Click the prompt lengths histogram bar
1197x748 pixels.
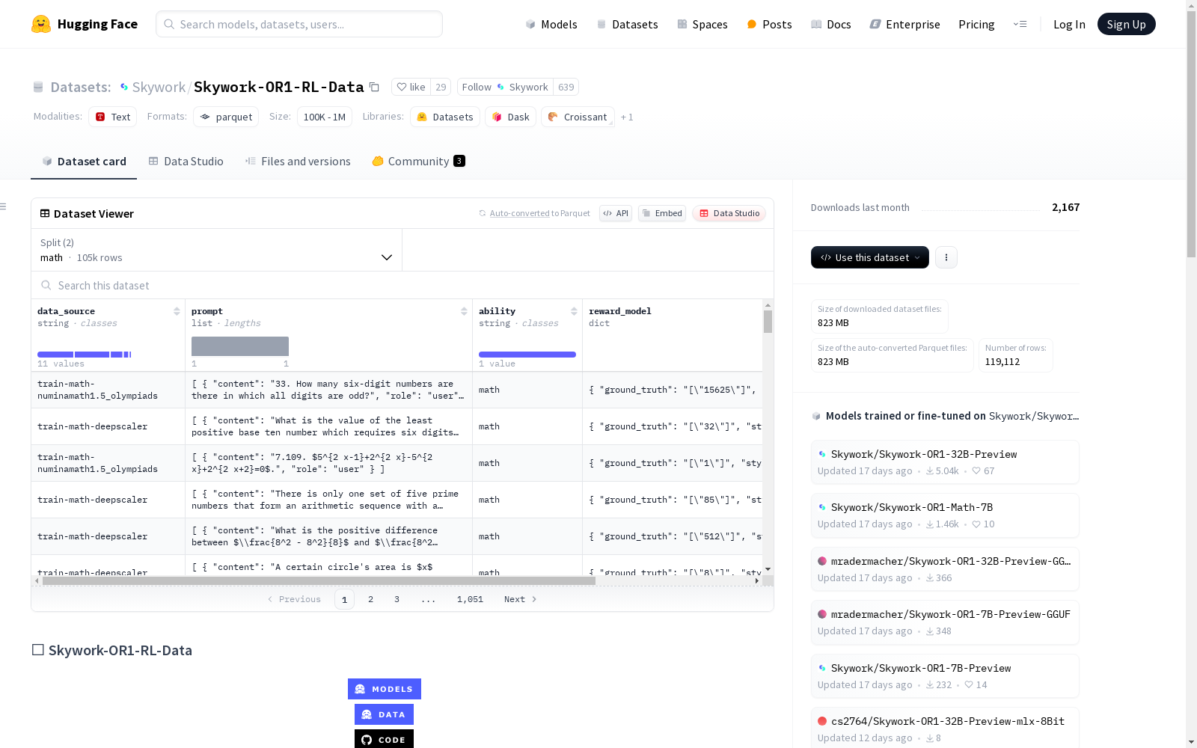point(240,346)
